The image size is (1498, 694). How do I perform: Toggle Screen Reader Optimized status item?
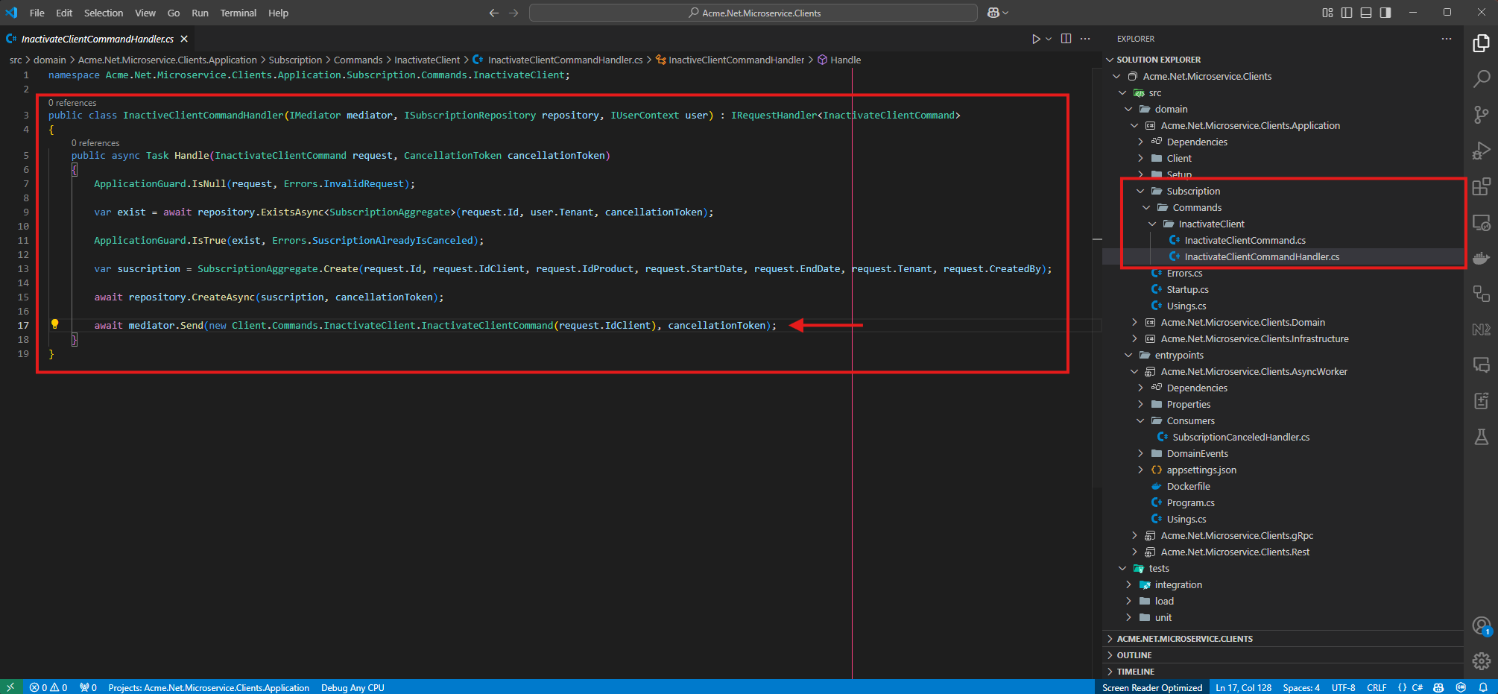(1152, 687)
